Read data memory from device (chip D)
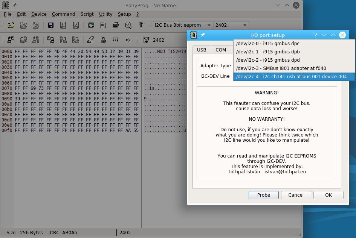 point(36,40)
